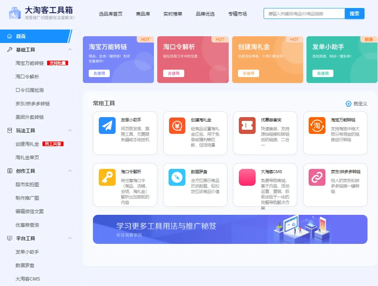Screen dimensions: 378x286
Task: Open 大淘客CMS in the sidebar
Action: pyautogui.click(x=28, y=279)
